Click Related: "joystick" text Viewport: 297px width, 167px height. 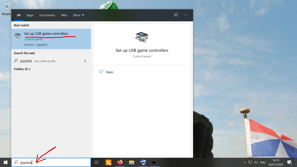(36, 44)
